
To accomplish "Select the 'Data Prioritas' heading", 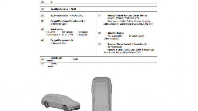I will click(57, 29).
